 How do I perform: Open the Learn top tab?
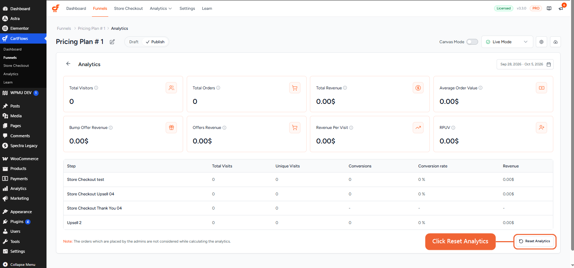[207, 8]
